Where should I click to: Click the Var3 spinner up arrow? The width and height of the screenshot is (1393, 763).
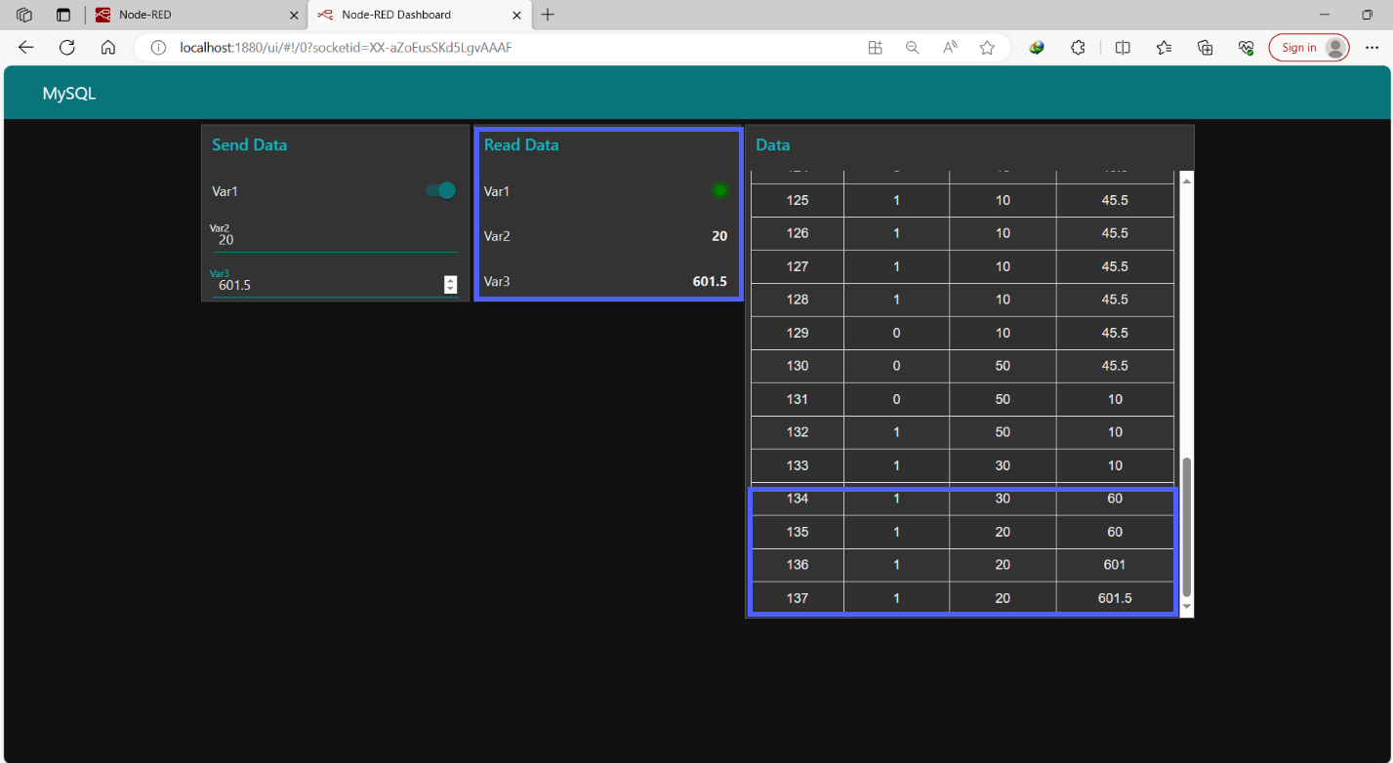click(x=450, y=278)
